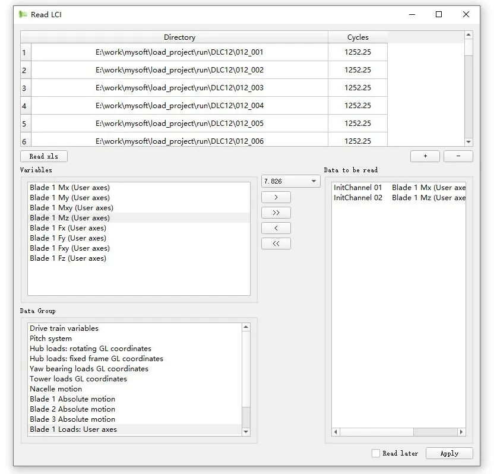Select Nacelle motion data group
Image resolution: width=497 pixels, height=474 pixels.
pos(135,389)
